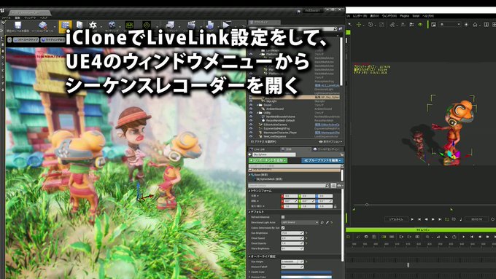Click the Sun Height slider field
Viewport: 496px width, 279px height.
point(292,262)
